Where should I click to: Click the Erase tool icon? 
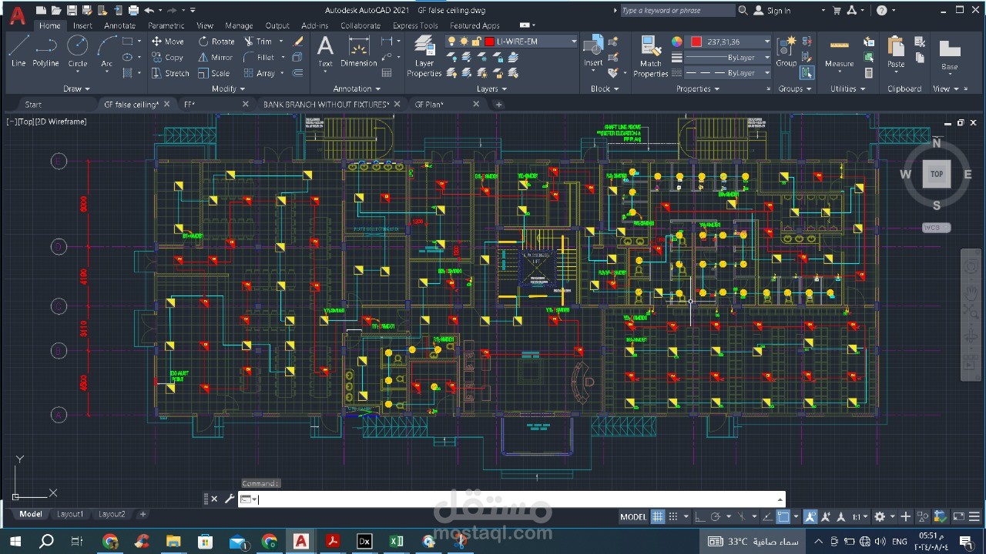[298, 42]
